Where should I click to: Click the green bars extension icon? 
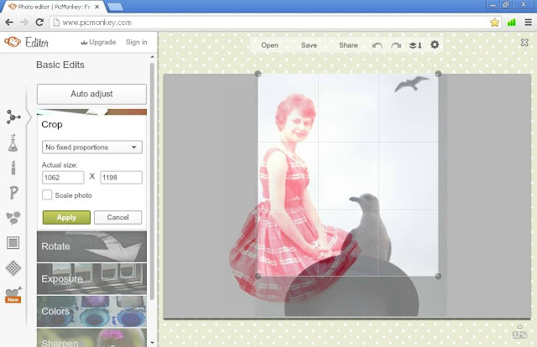[511, 23]
